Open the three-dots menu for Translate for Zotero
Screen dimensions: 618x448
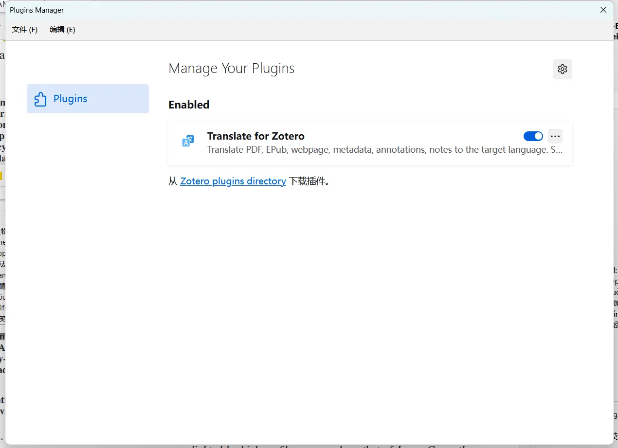[555, 136]
